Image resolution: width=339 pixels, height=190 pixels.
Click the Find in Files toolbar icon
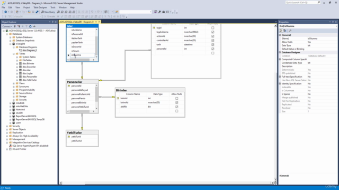(117, 12)
